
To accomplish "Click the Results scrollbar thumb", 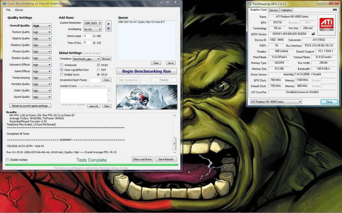I will point(174,144).
